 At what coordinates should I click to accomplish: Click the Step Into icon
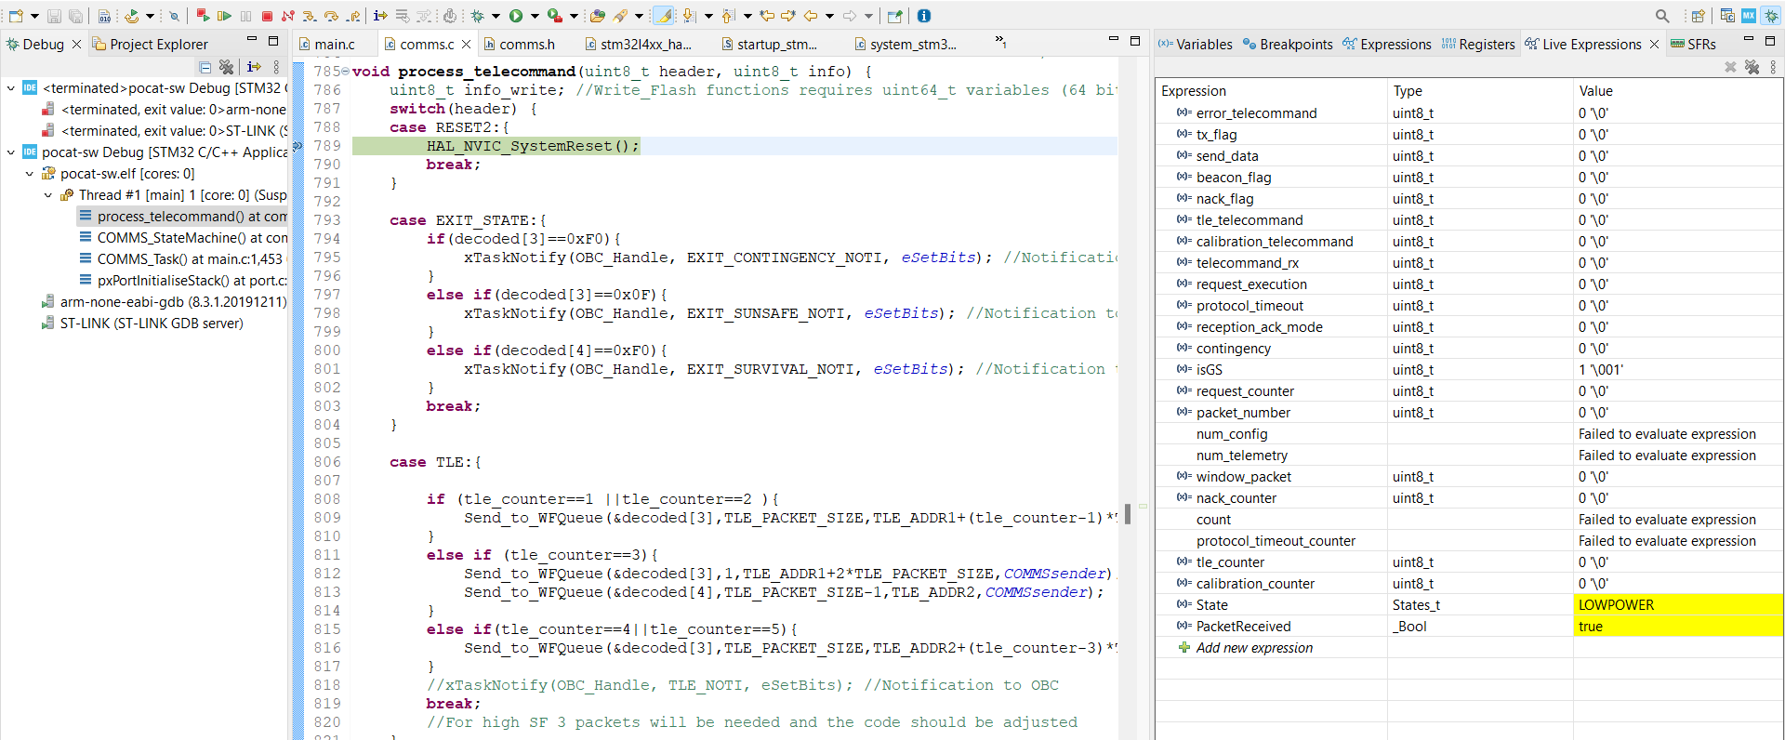click(x=309, y=16)
